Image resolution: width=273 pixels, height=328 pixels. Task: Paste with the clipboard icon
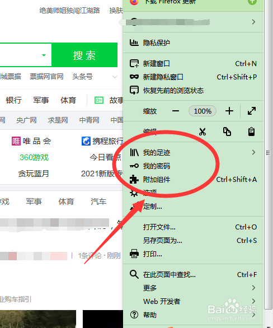(252, 132)
